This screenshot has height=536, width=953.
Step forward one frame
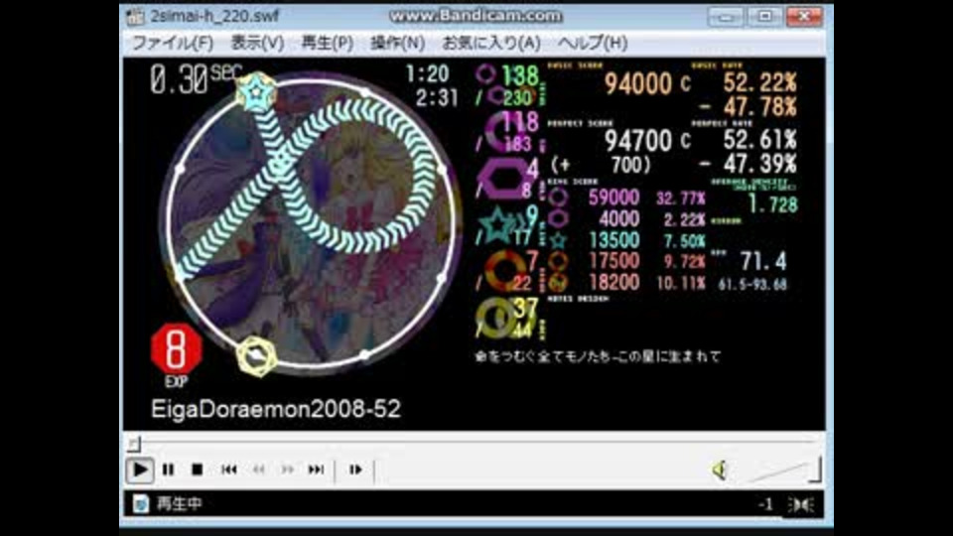[x=355, y=469]
